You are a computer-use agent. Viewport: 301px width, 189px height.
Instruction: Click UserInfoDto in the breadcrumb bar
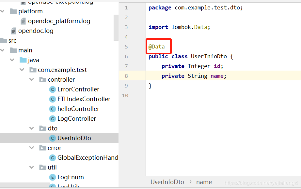pos(167,182)
